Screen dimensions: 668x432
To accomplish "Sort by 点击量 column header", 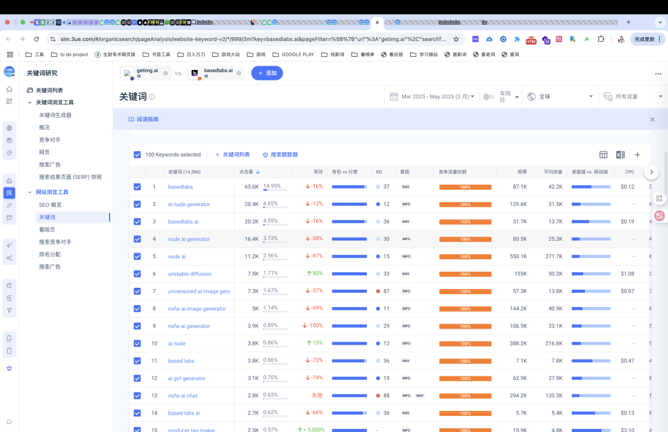I will 249,172.
